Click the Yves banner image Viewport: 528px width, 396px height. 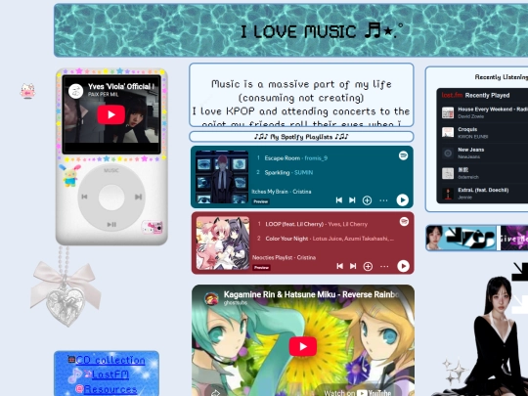461,238
